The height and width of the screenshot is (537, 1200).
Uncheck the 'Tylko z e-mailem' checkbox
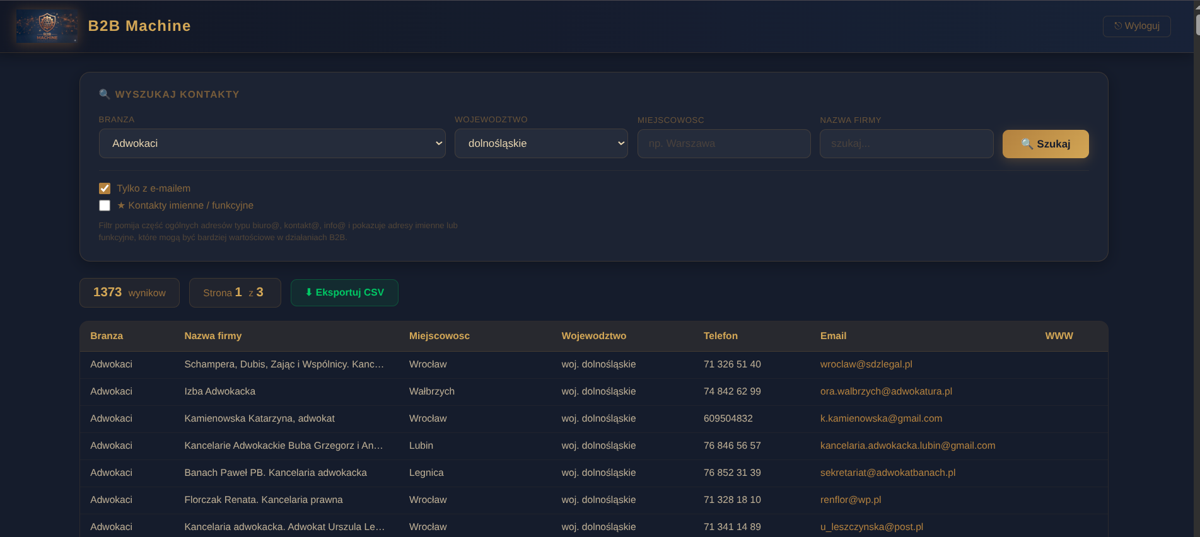point(105,188)
